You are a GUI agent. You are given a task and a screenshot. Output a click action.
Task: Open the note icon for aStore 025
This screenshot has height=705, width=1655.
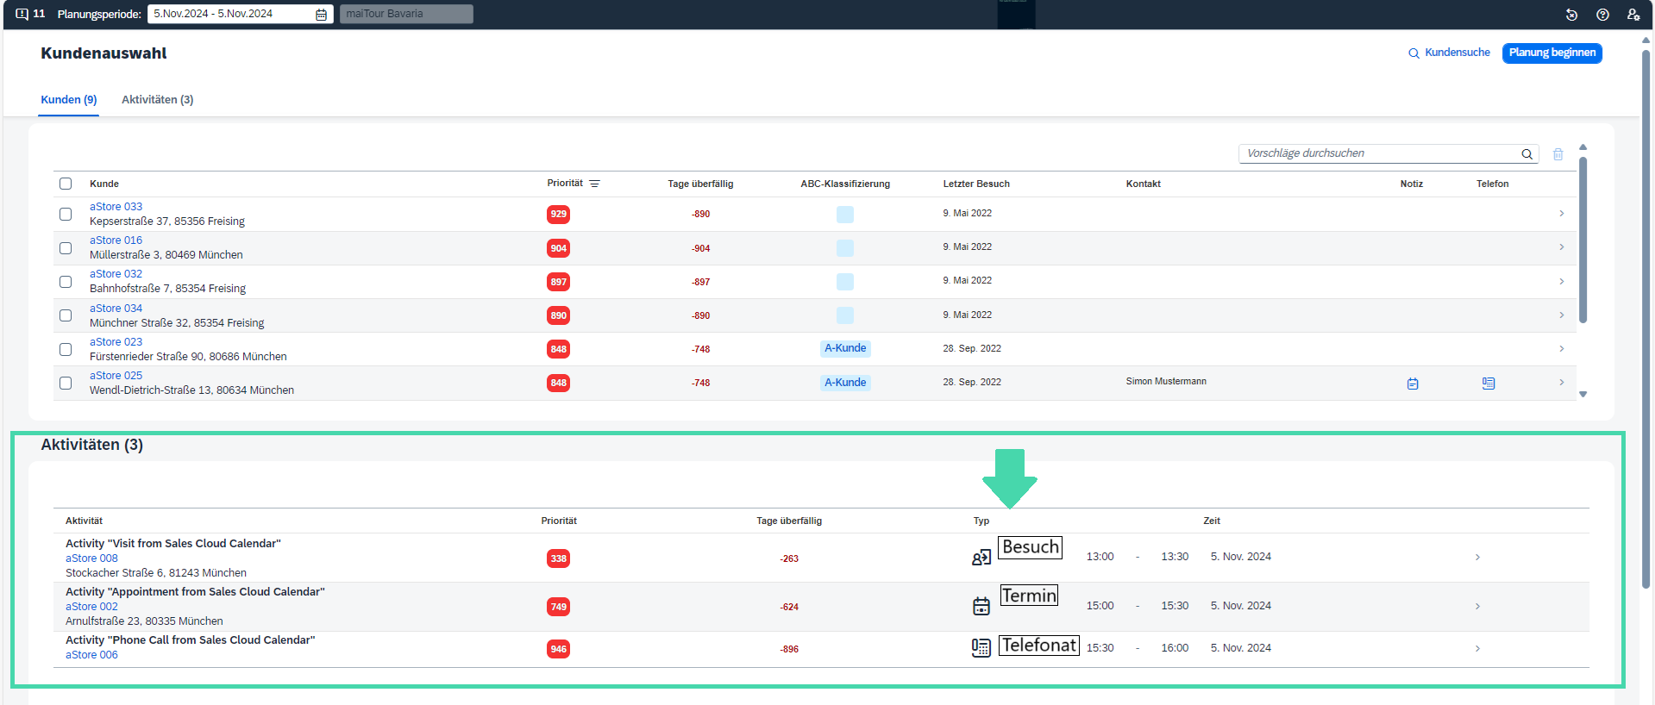point(1413,384)
